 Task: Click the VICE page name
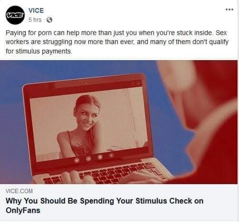pos(36,10)
